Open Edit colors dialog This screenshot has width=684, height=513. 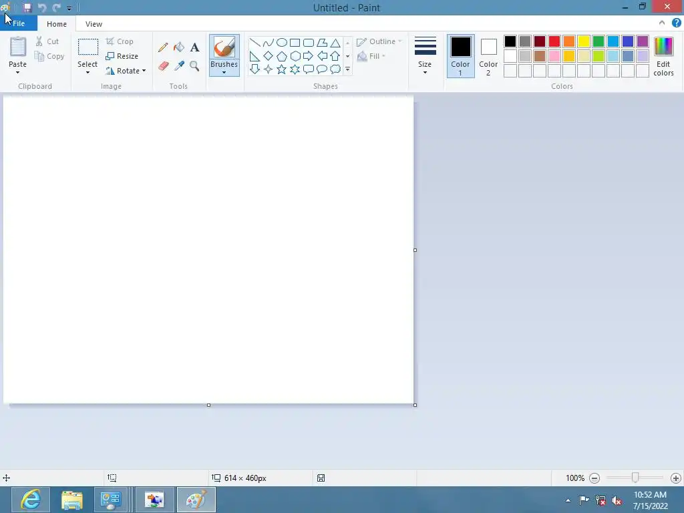coord(663,56)
